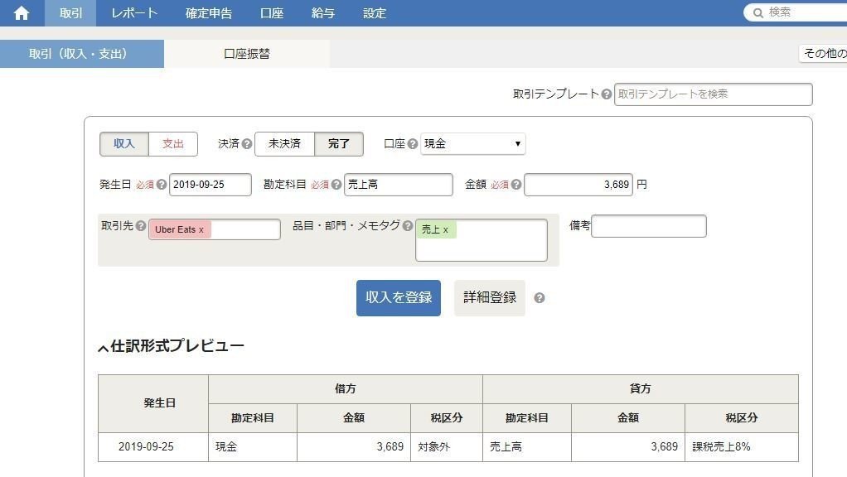The image size is (847, 477).
Task: Click the 詳細登録 button
Action: tap(489, 297)
